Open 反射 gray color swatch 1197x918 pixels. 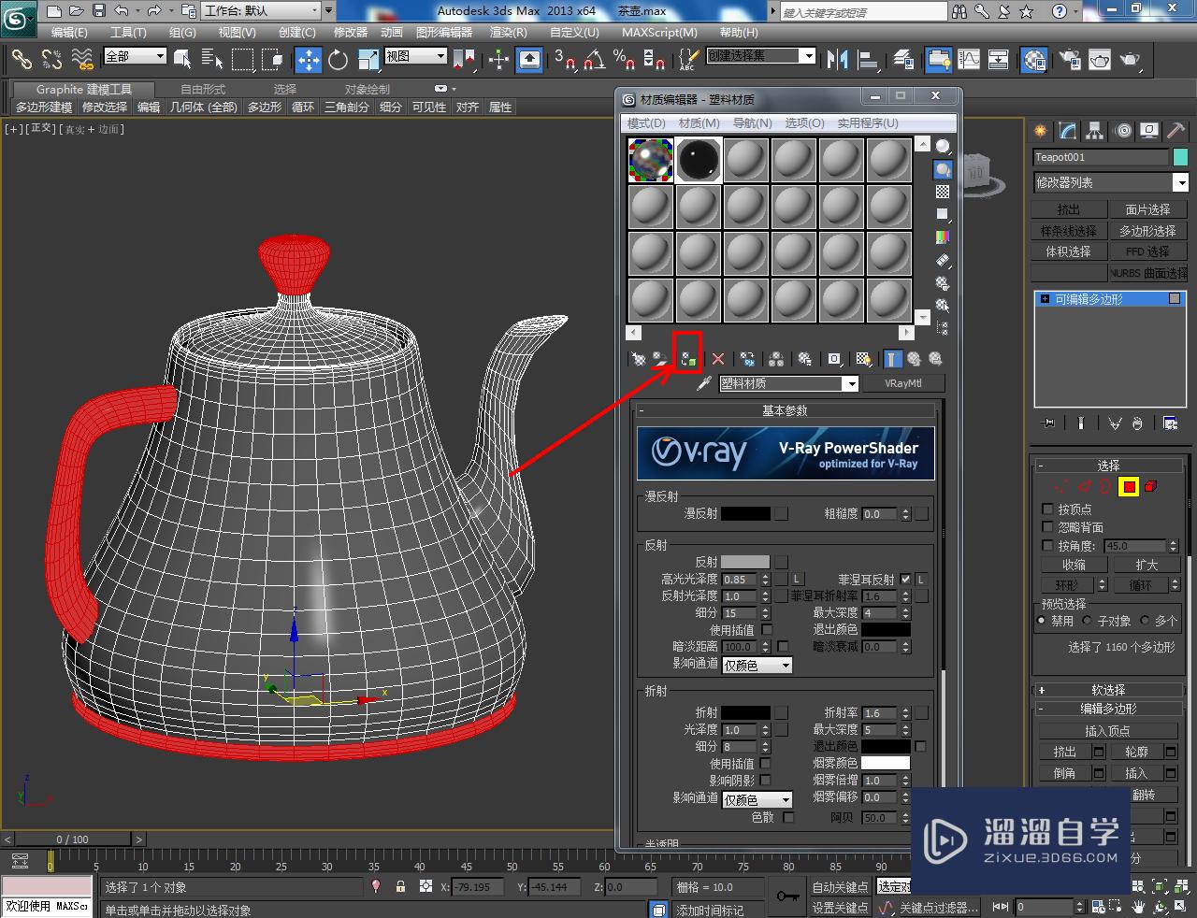pyautogui.click(x=745, y=562)
